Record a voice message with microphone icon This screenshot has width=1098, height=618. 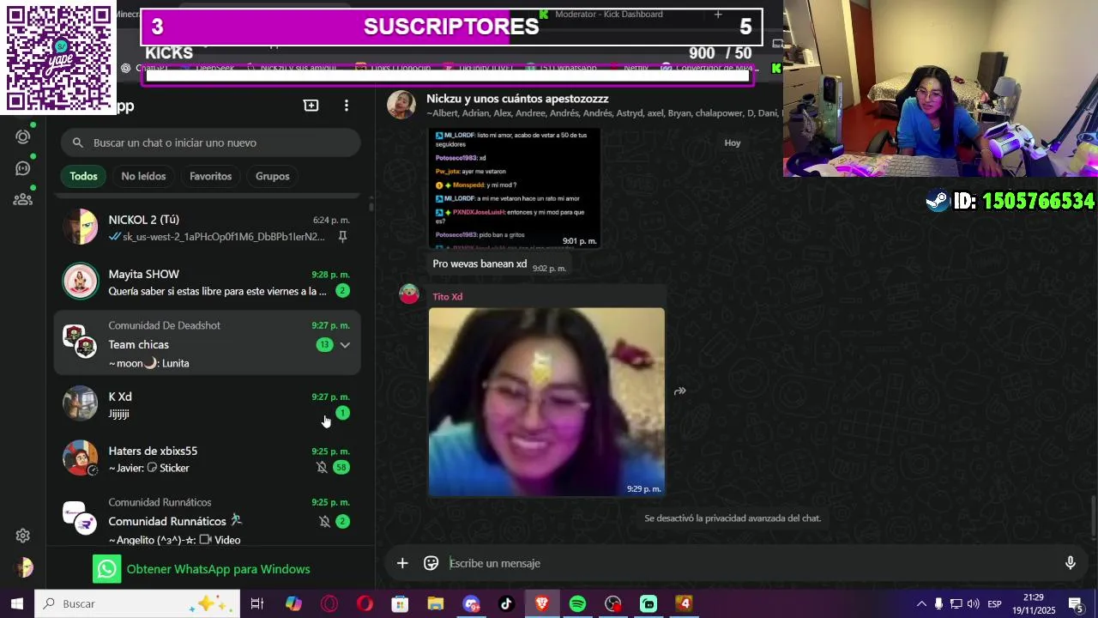[x=1071, y=563]
